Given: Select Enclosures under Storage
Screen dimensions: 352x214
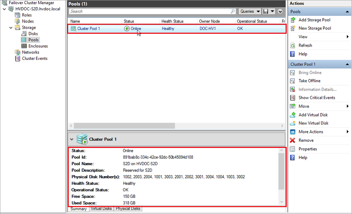Looking at the screenshot, I should [x=38, y=46].
